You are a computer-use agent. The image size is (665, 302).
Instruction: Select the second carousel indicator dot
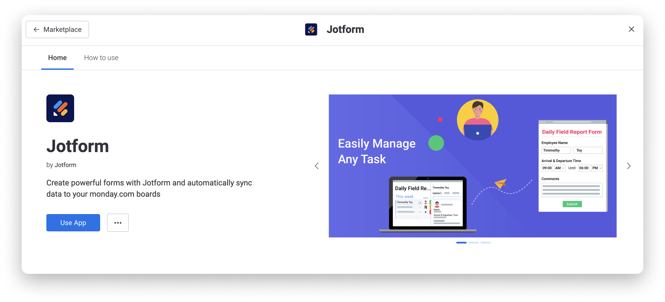point(473,243)
